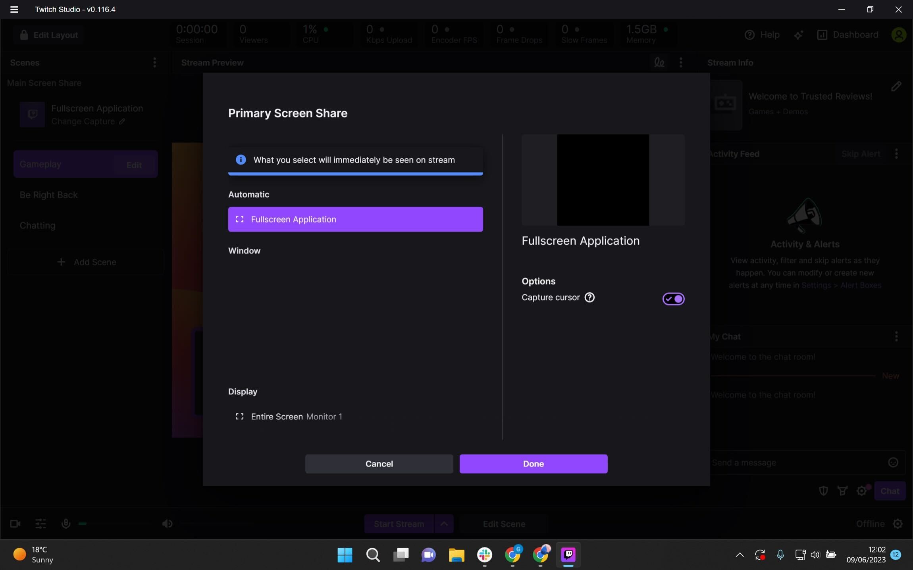Image resolution: width=913 pixels, height=570 pixels.
Task: Open the hamburger menu in Twitch Studio
Action: click(x=14, y=9)
